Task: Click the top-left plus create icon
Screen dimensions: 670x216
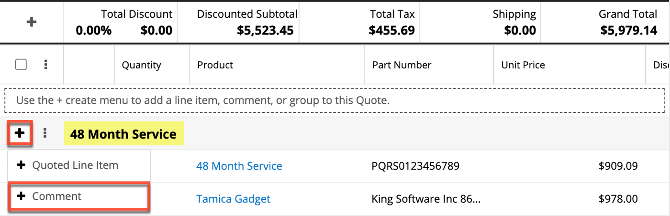Action: 32,22
